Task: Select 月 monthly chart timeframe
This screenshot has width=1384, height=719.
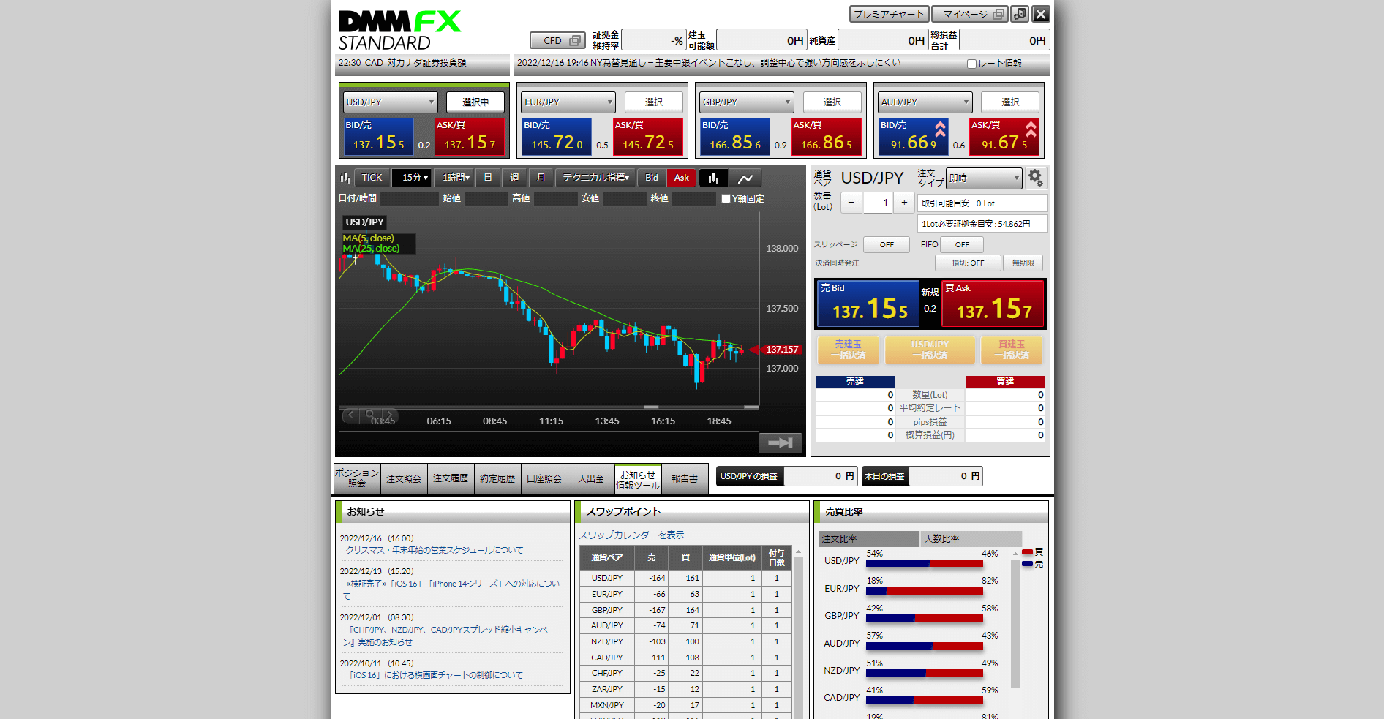Action: pos(541,178)
